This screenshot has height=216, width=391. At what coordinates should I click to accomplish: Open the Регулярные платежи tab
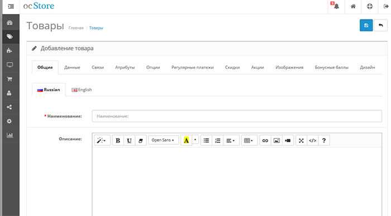pos(193,67)
